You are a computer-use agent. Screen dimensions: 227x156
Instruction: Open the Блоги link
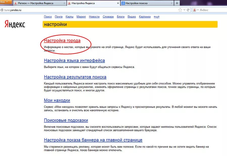click(x=121, y=17)
